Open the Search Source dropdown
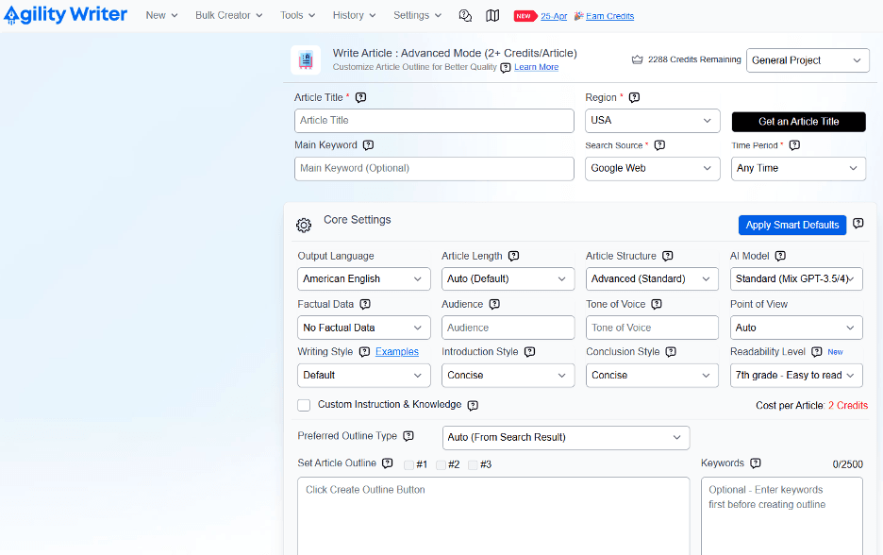The image size is (883, 555). (652, 168)
